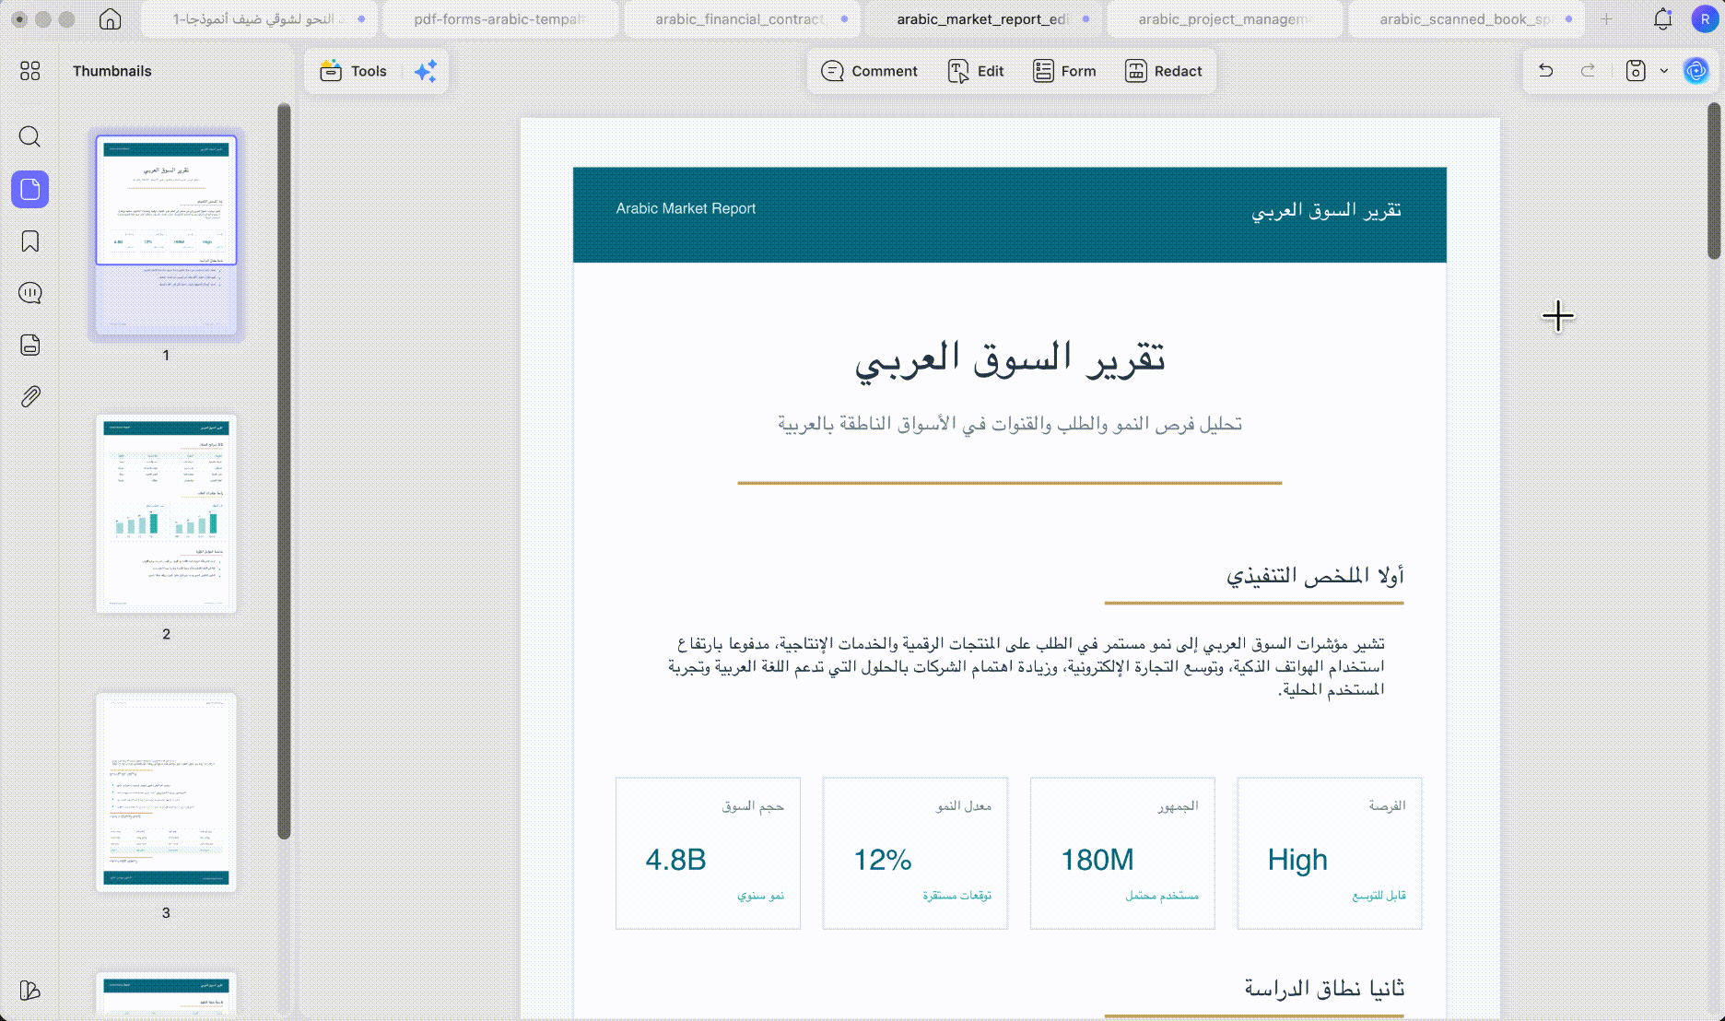This screenshot has width=1725, height=1021.
Task: Click the 'Thumbnails' panel title
Action: (x=112, y=71)
